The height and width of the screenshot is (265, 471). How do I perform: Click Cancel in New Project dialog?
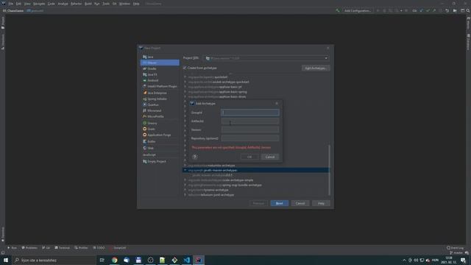tap(300, 203)
